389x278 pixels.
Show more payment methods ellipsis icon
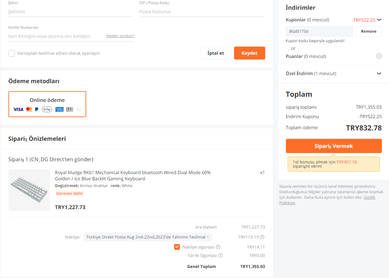(x=79, y=109)
